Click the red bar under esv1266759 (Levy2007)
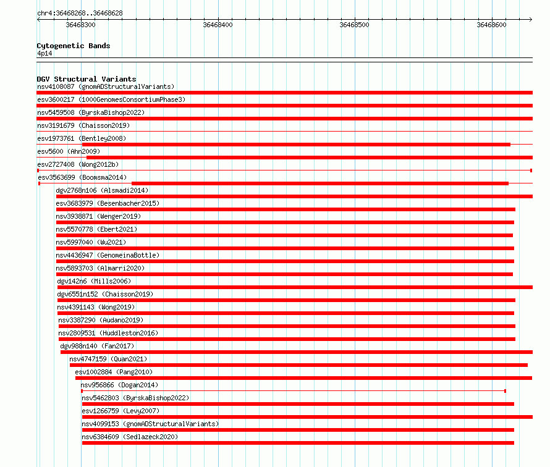 click(x=307, y=417)
